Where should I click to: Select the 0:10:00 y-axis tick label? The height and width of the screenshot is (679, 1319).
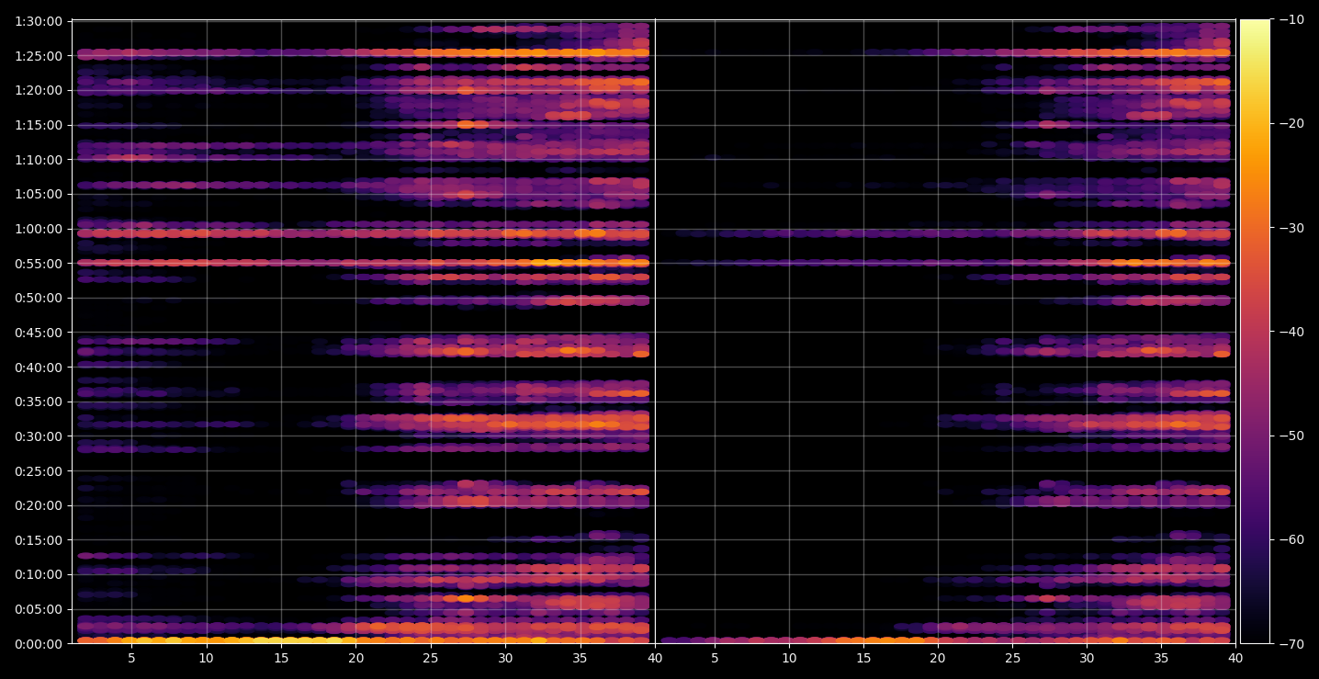point(39,574)
